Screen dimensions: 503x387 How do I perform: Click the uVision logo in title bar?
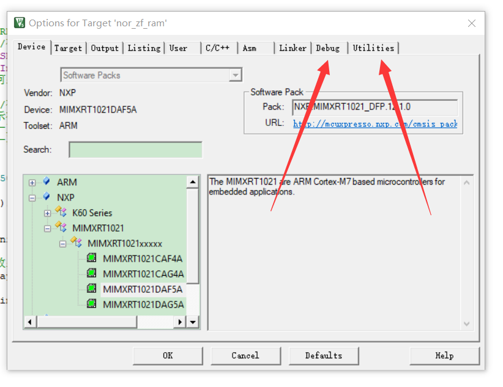pyautogui.click(x=18, y=22)
